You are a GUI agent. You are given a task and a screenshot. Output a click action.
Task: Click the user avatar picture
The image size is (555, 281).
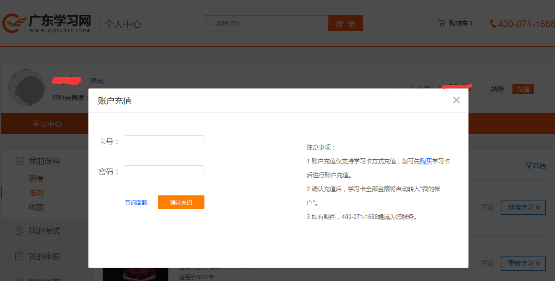(26, 87)
